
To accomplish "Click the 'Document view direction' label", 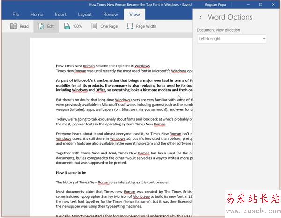I will click(218, 30).
